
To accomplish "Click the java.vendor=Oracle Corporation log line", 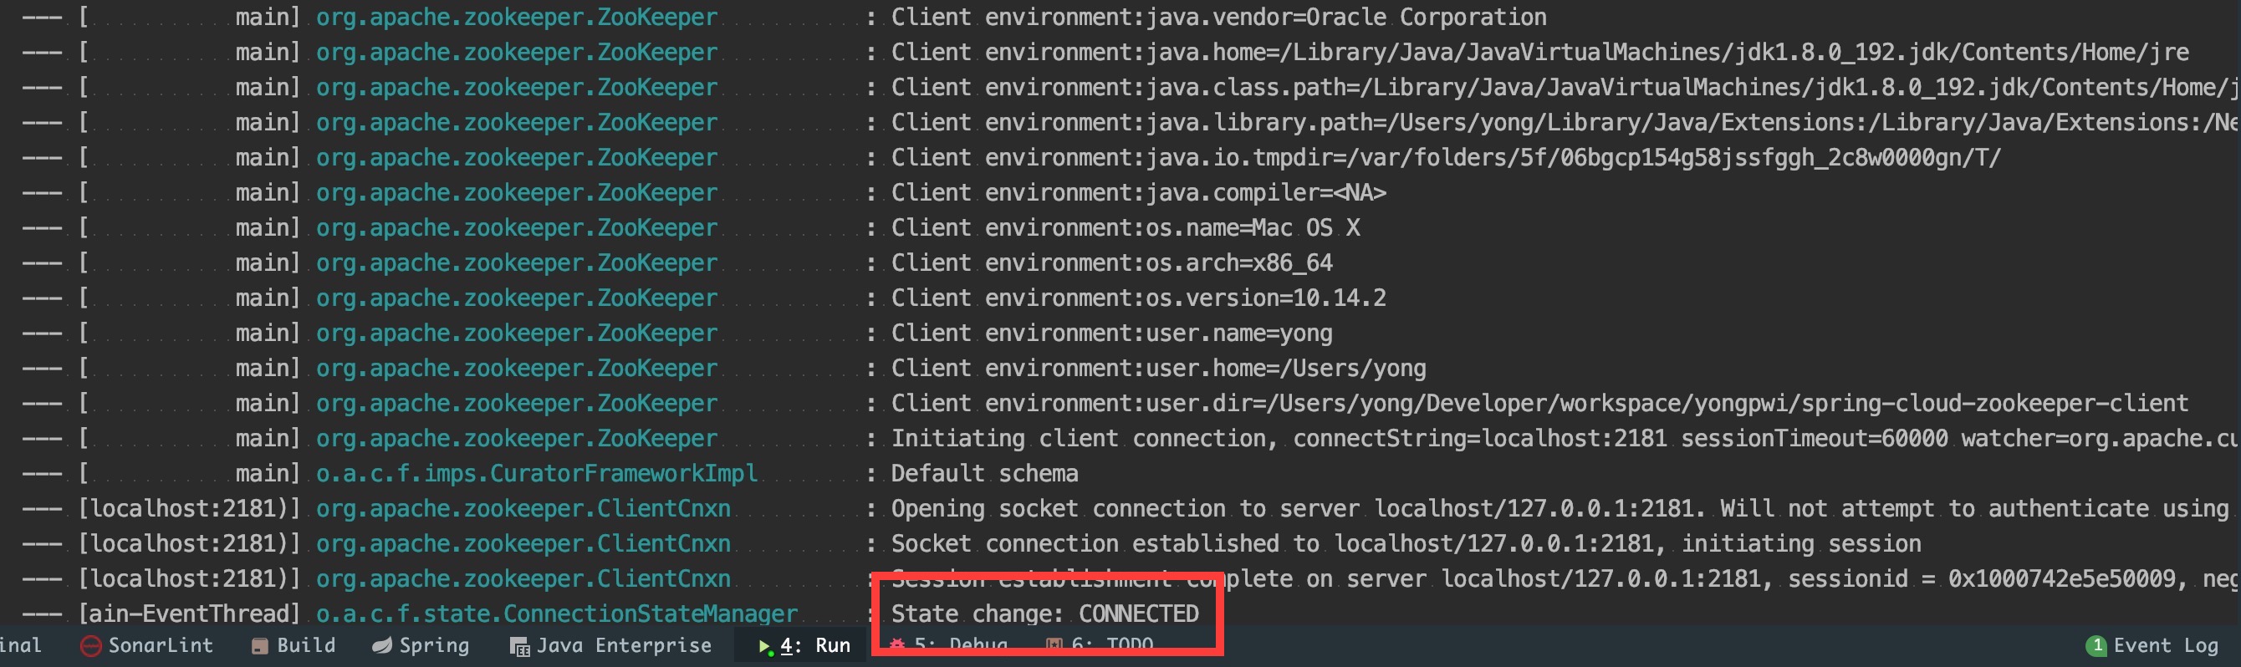I will point(1219,18).
